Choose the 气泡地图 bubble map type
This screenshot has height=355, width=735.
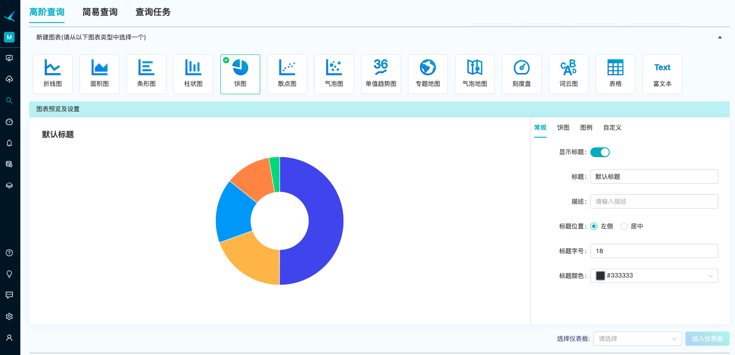[x=475, y=74]
